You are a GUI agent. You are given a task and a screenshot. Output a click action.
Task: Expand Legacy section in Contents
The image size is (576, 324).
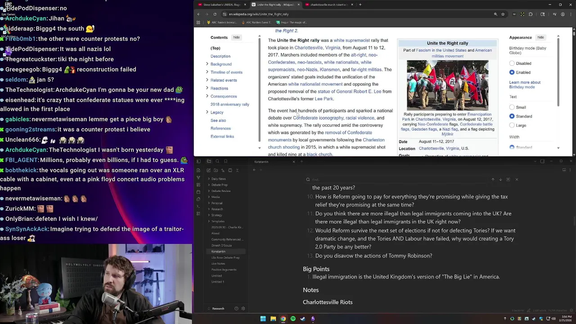point(207,112)
